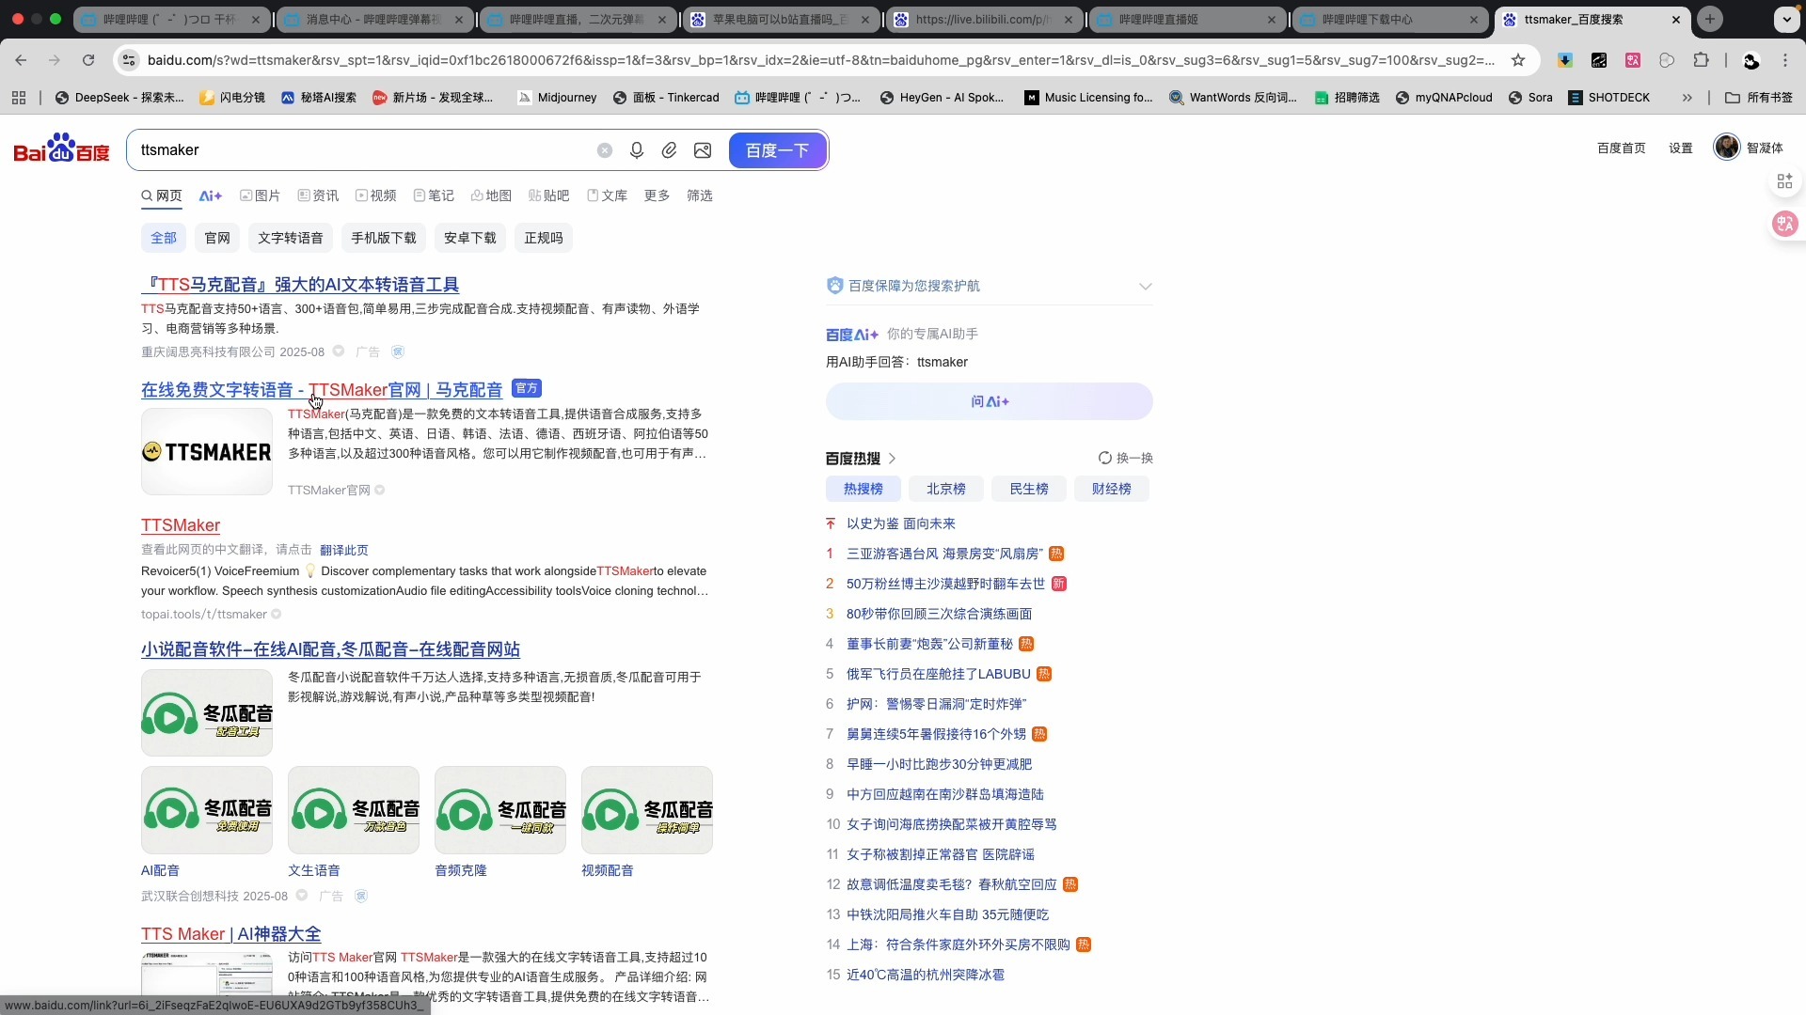
Task: Open Chrome three-dot menu
Action: point(1785,60)
